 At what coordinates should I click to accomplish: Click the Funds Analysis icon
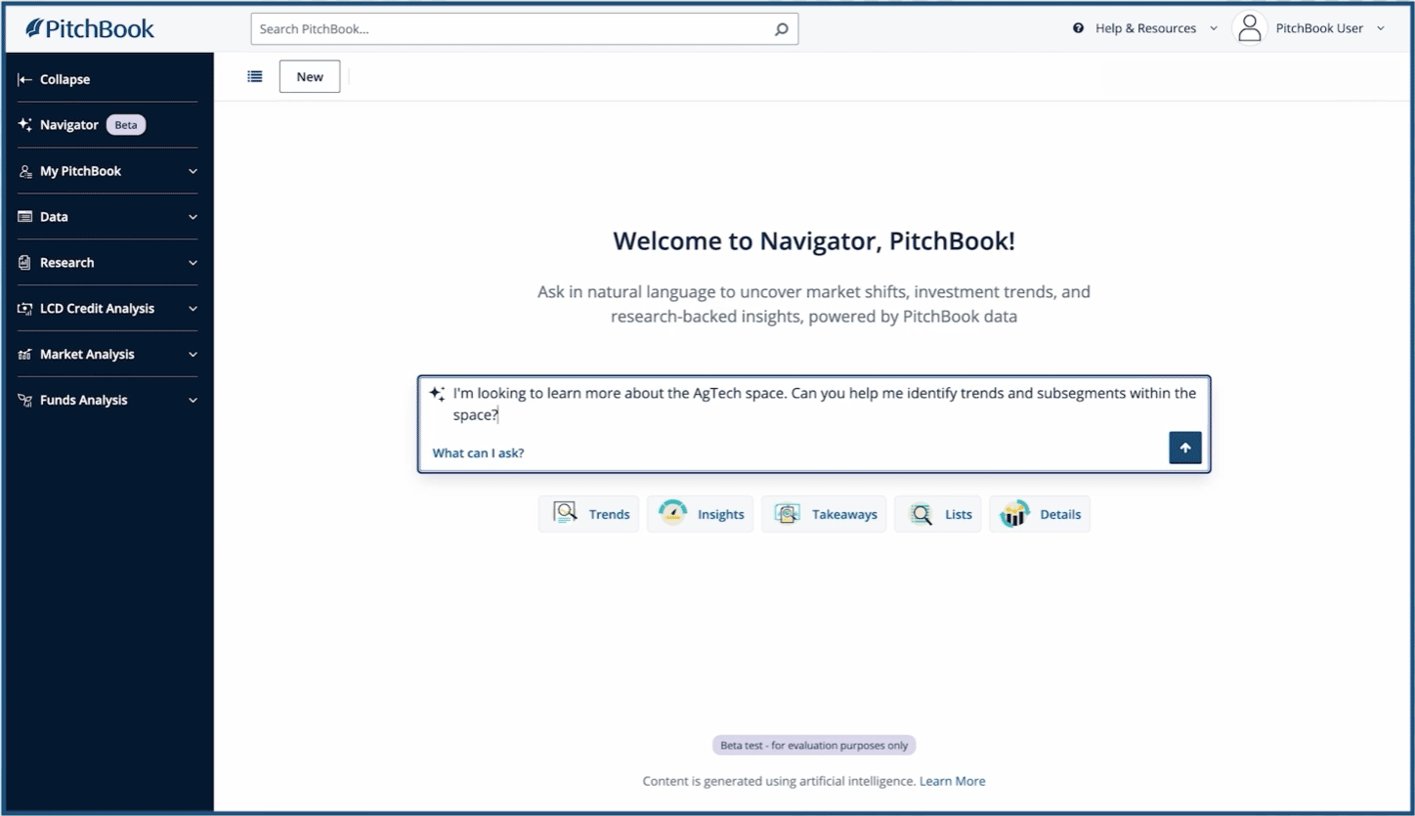coord(25,400)
